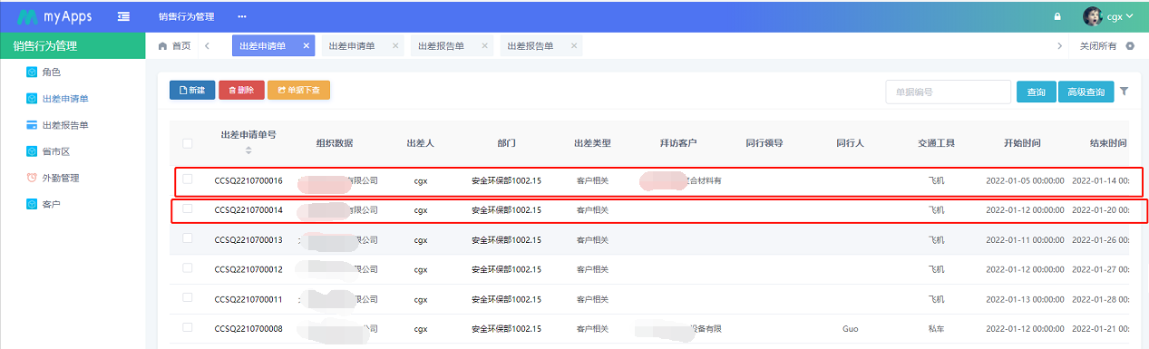Click the 销售行为管理 green sidebar header
The image size is (1149, 349).
(x=73, y=45)
